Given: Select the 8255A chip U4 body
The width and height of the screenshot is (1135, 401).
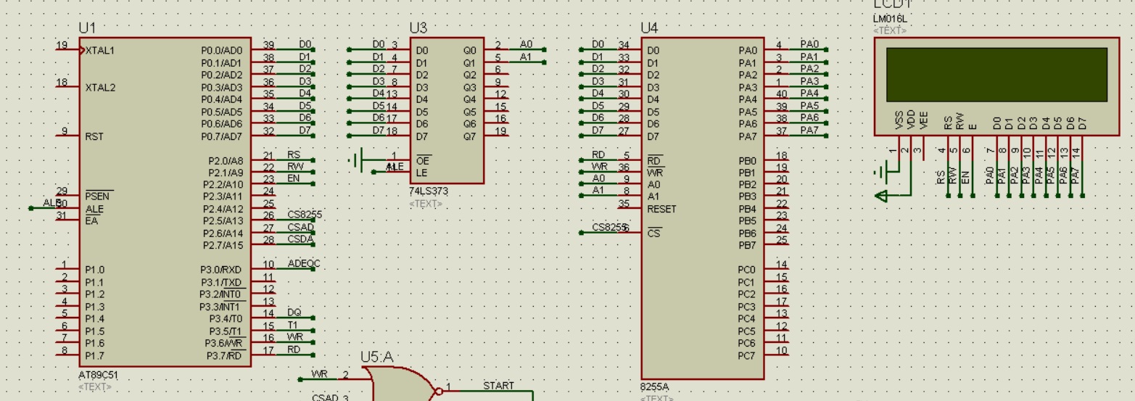Looking at the screenshot, I should (x=702, y=208).
